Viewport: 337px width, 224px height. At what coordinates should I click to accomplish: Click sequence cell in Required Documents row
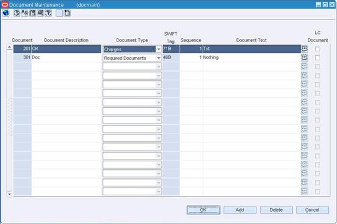click(191, 57)
